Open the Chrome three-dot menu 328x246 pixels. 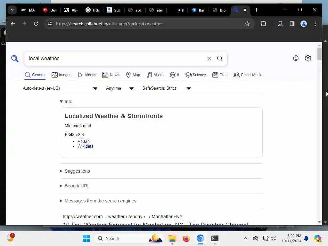point(315,24)
